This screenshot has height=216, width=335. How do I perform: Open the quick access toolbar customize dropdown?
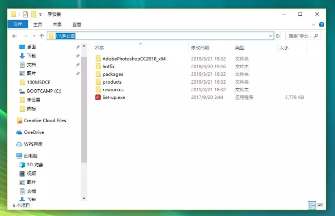click(x=40, y=14)
